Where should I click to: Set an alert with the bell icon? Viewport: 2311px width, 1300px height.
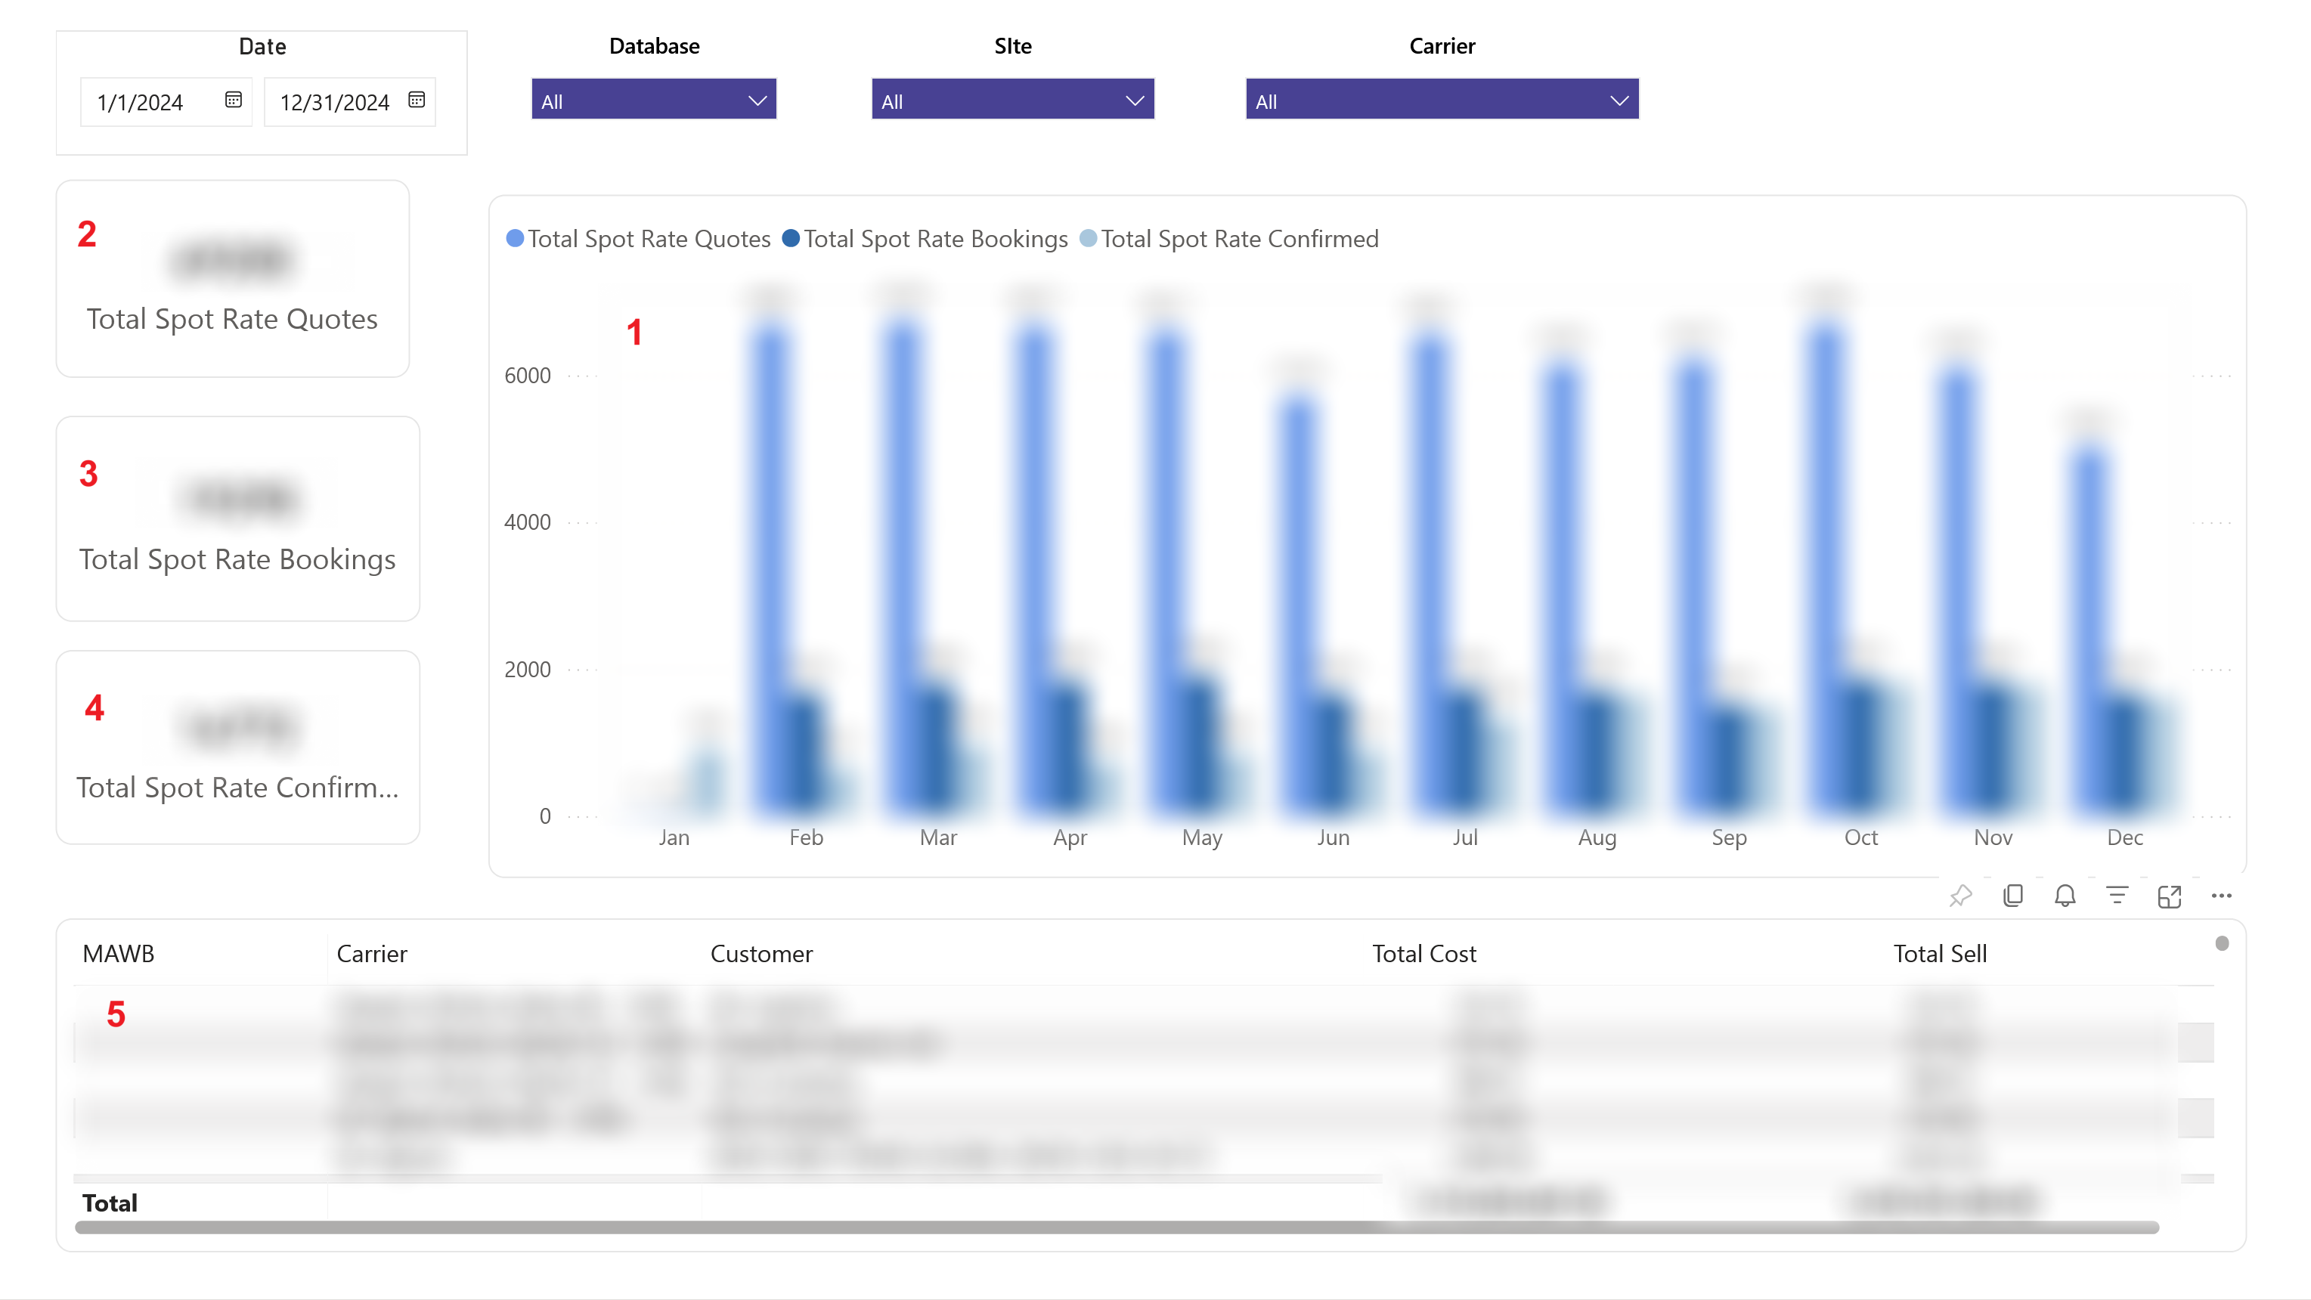(x=2065, y=896)
